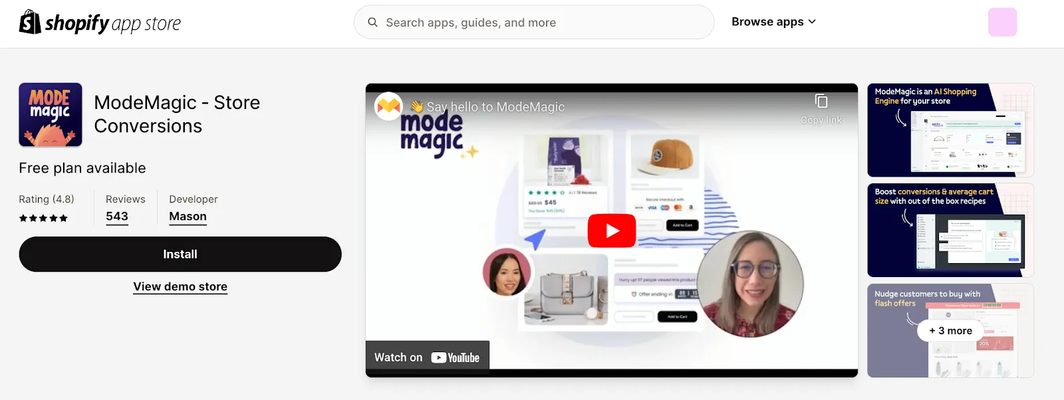Click the Shopify app store logo
The width and height of the screenshot is (1064, 400).
pyautogui.click(x=100, y=23)
